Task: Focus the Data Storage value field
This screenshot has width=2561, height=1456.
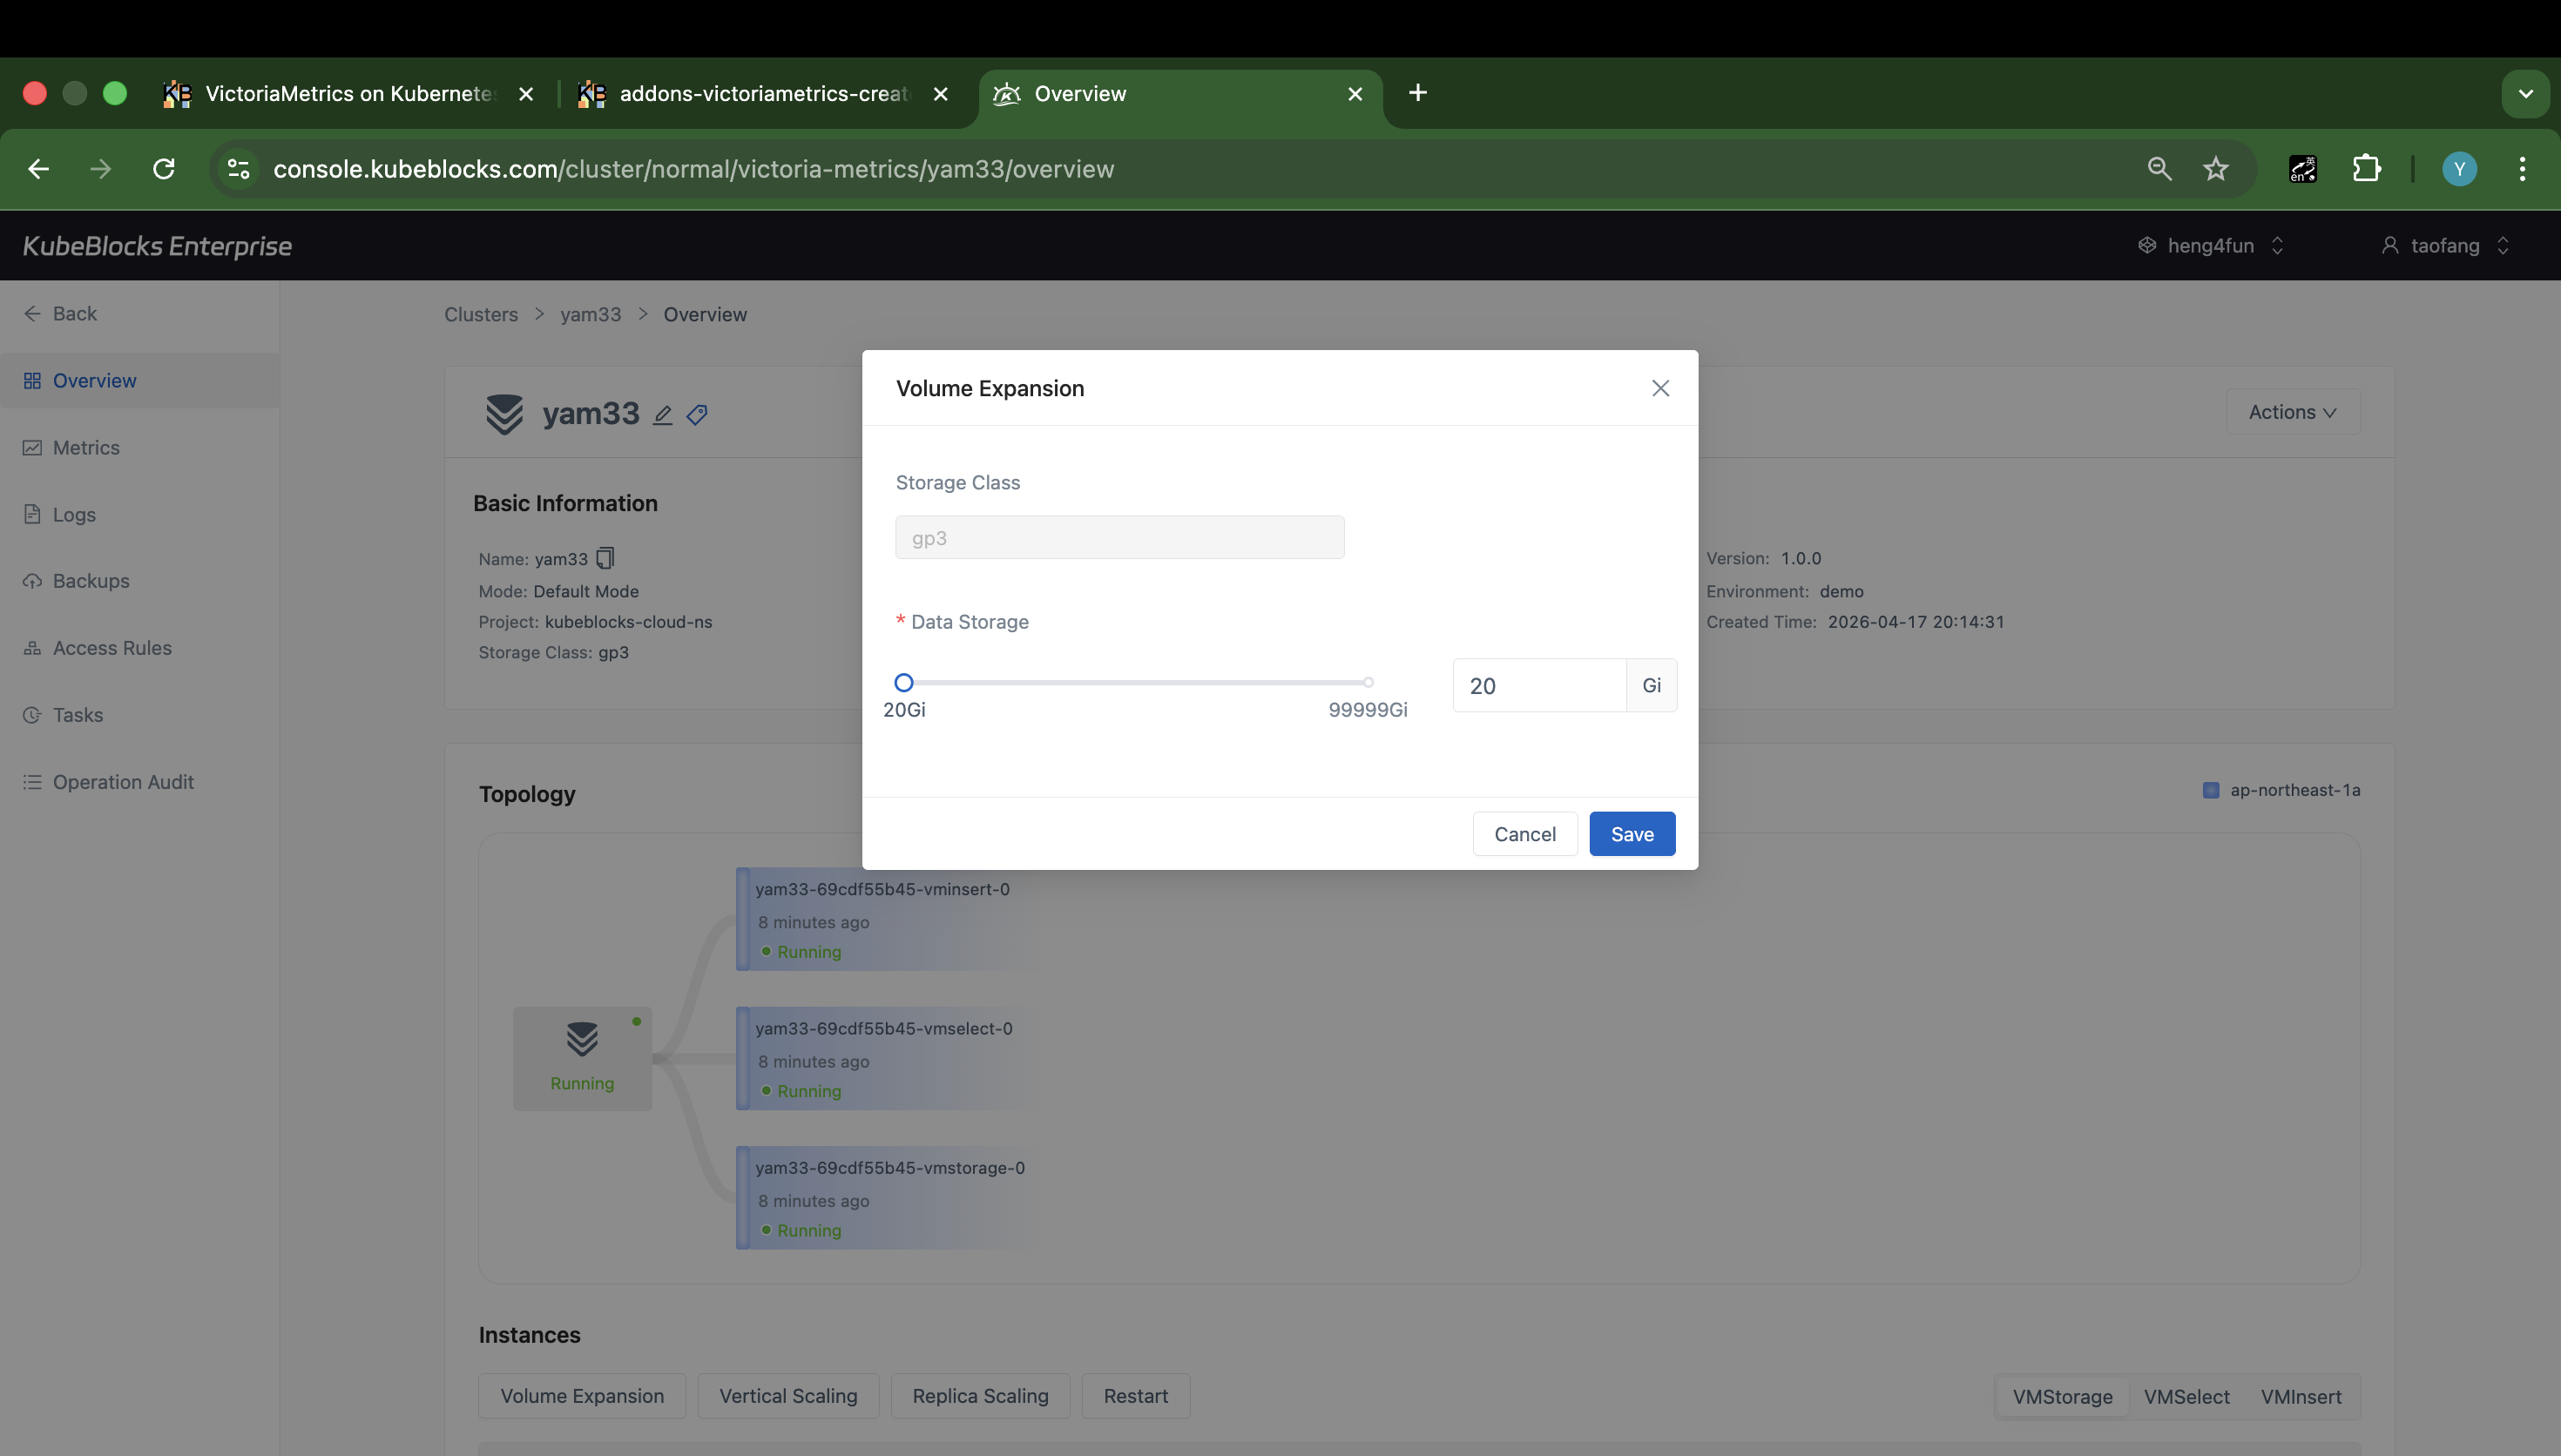Action: 1539,686
